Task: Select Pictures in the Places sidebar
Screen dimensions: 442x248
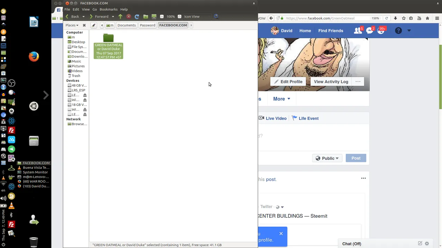Action: coord(77,66)
